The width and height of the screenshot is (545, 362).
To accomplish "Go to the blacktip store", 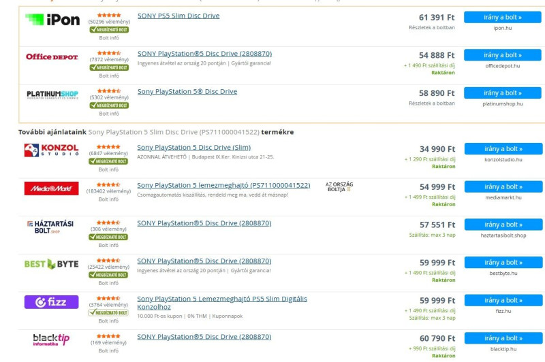I will (503, 338).
